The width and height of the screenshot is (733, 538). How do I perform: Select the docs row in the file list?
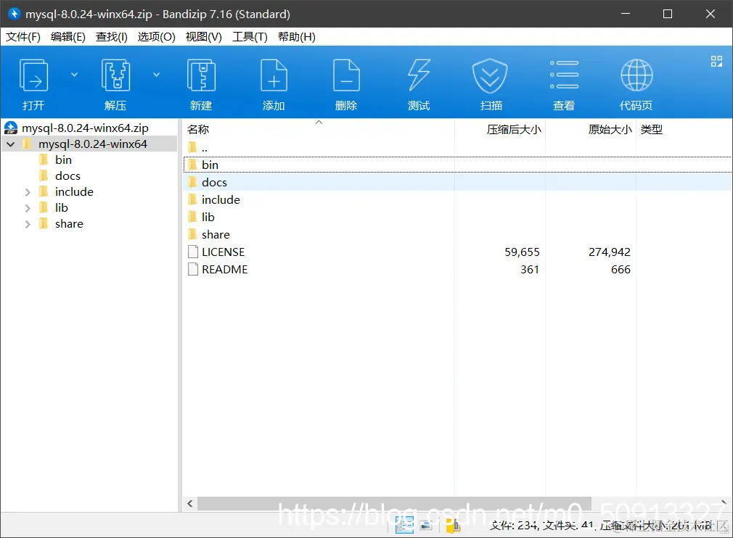coord(457,182)
